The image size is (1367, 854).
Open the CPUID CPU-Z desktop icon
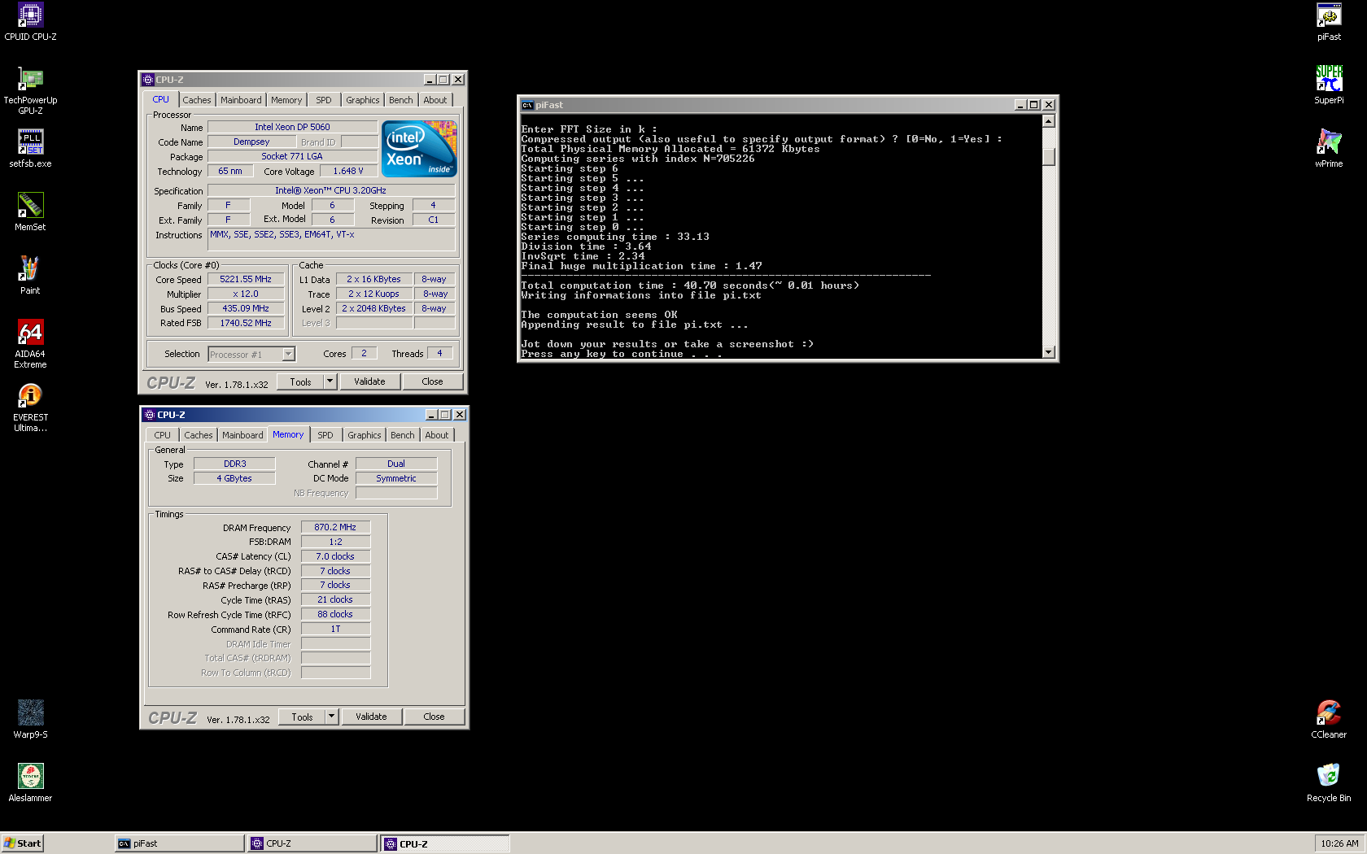point(30,22)
